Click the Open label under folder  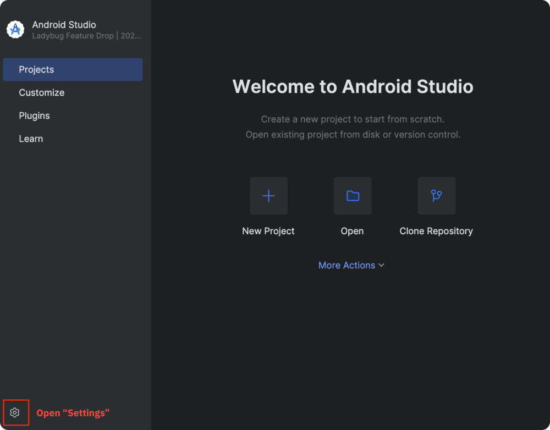coord(352,231)
